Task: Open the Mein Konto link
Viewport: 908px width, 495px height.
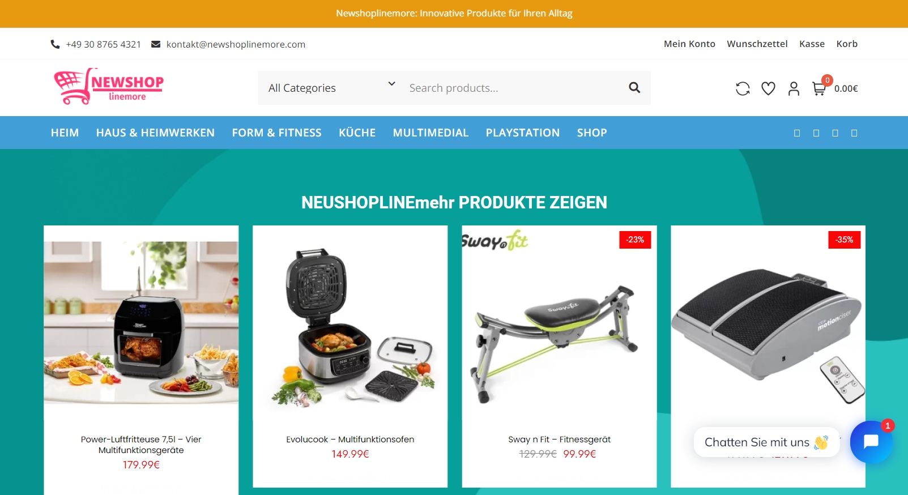Action: coord(689,44)
